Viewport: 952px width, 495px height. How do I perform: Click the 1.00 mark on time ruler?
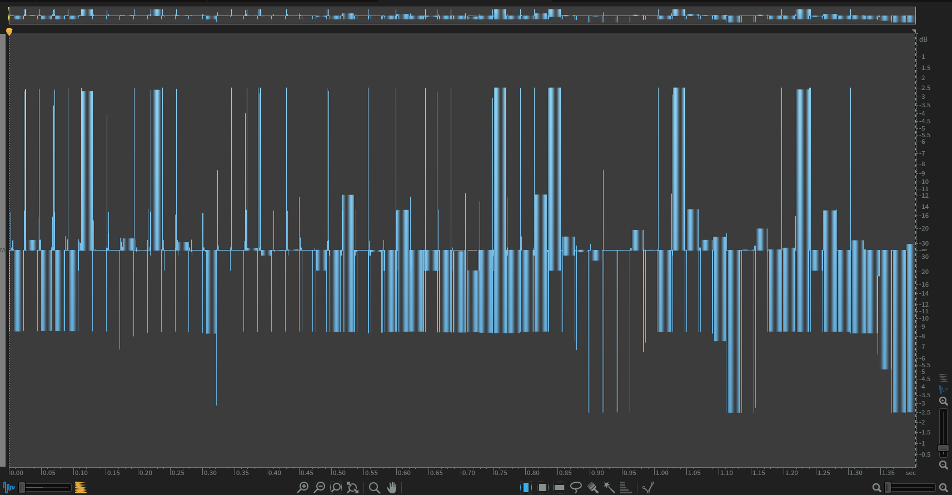tap(661, 473)
